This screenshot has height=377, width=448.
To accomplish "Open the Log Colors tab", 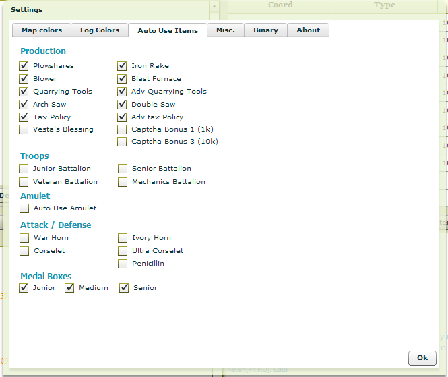I will click(99, 30).
